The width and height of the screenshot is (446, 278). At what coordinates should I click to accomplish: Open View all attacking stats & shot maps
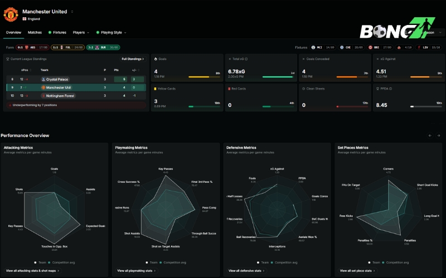tap(33, 271)
